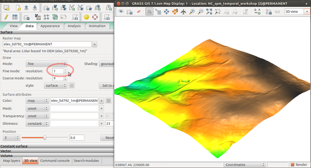Image resolution: width=311 pixels, height=168 pixels.
Task: Collapse the Surface section header
Action: click(57, 32)
